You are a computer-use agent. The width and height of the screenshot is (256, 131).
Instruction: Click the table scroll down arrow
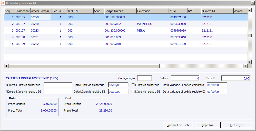coord(249,62)
